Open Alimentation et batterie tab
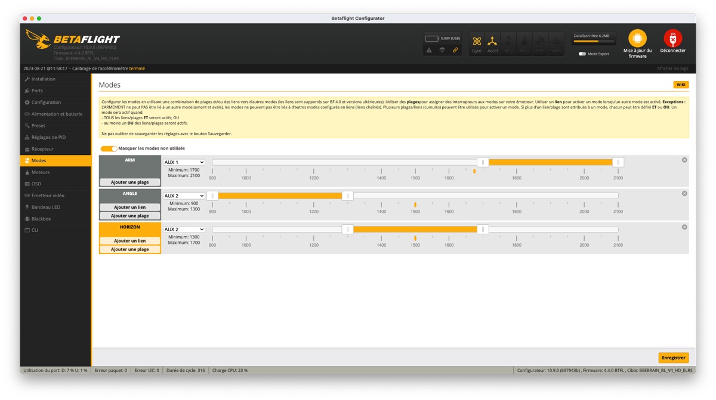The image size is (716, 400). [x=55, y=114]
